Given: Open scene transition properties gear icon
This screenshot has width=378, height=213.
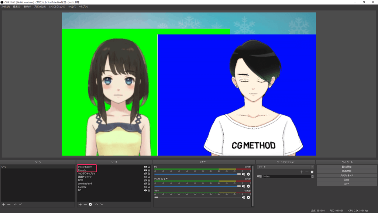Looking at the screenshot, I should [312, 172].
